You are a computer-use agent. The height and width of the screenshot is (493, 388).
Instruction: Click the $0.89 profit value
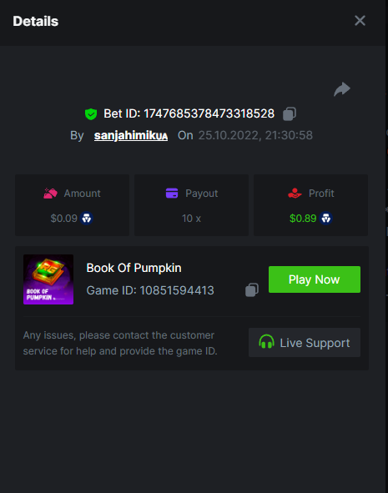click(x=303, y=219)
